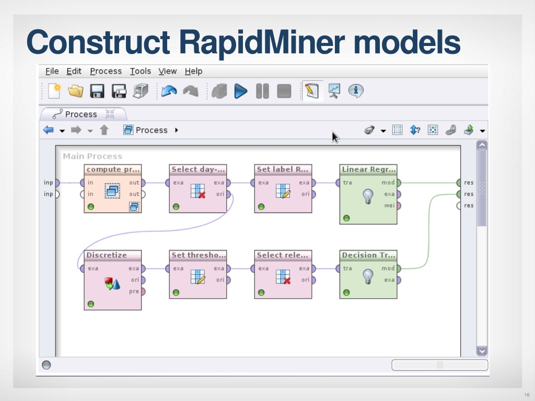Save the process with the floppy icon
Image resolution: width=535 pixels, height=401 pixels.
click(97, 91)
